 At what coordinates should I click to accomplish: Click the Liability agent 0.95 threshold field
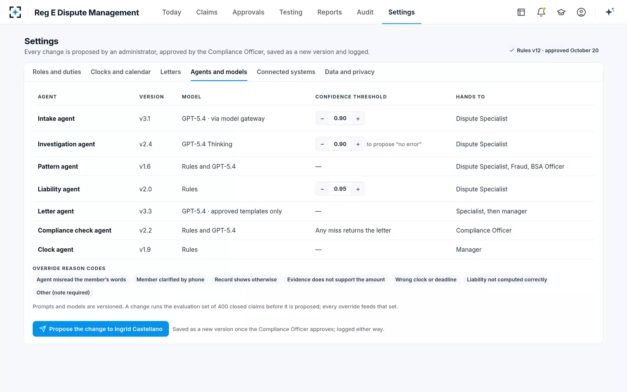coord(340,189)
